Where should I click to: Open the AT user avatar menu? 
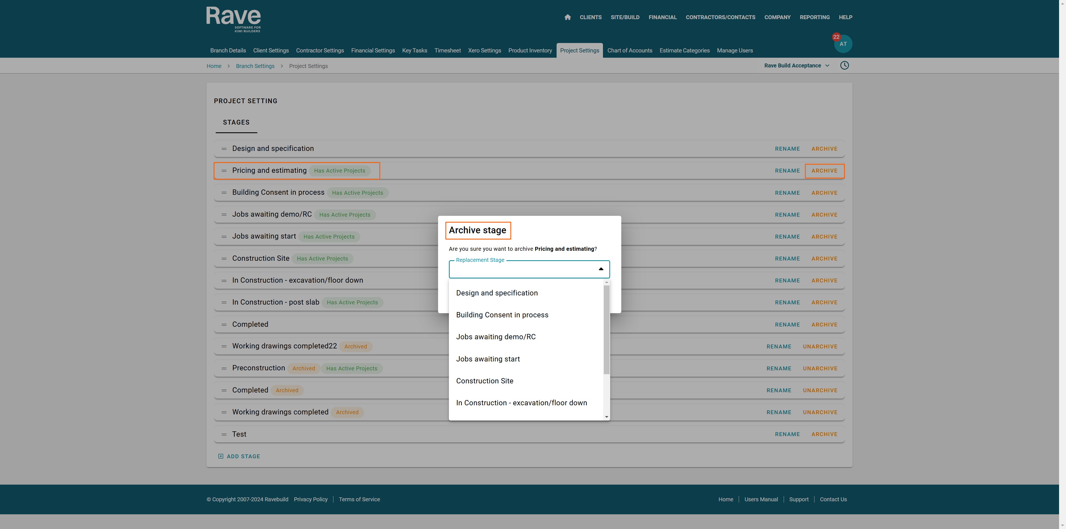pos(843,44)
